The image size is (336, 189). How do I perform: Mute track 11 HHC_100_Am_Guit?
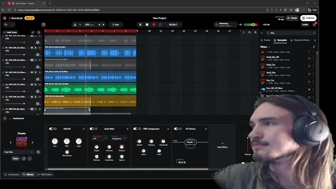(x=32, y=97)
